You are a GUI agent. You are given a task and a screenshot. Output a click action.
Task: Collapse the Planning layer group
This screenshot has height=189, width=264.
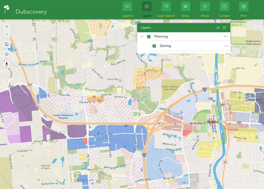point(142,37)
